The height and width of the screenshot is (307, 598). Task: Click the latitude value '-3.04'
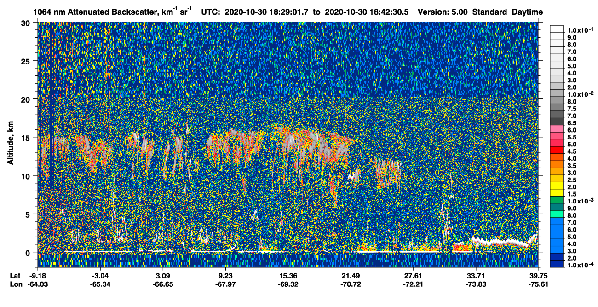point(100,276)
